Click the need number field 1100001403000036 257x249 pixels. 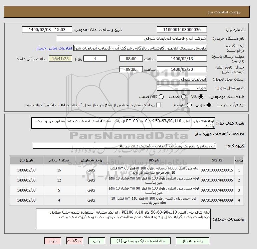pyautogui.click(x=182, y=30)
